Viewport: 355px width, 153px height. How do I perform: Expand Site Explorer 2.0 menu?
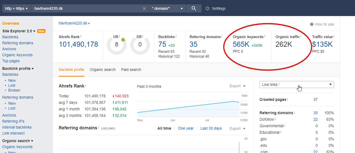point(19,31)
